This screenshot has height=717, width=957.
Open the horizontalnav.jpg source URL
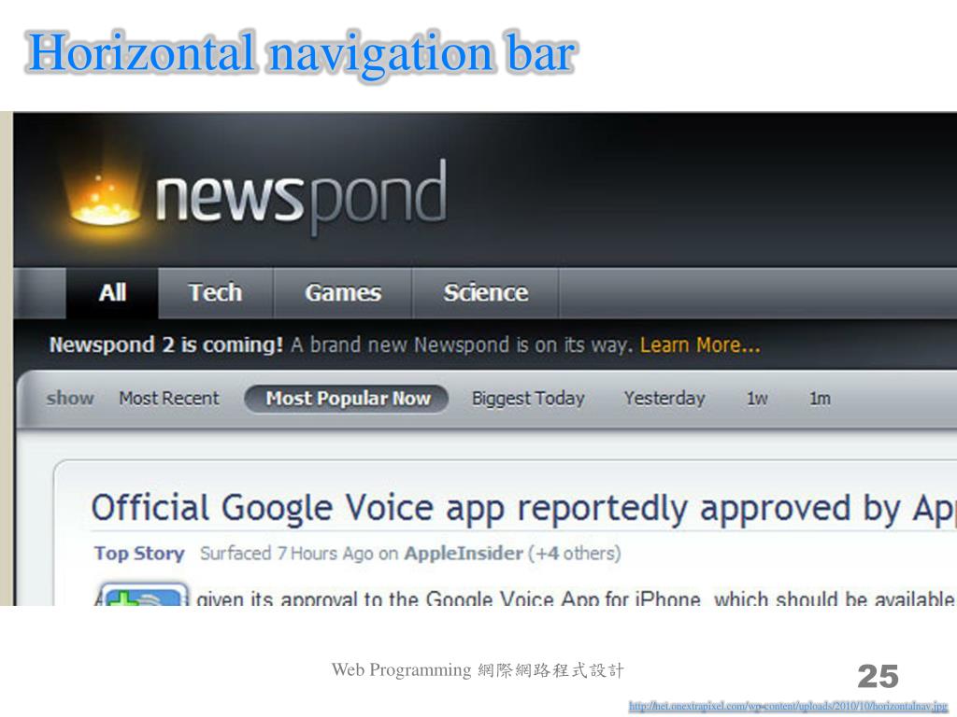pos(788,706)
